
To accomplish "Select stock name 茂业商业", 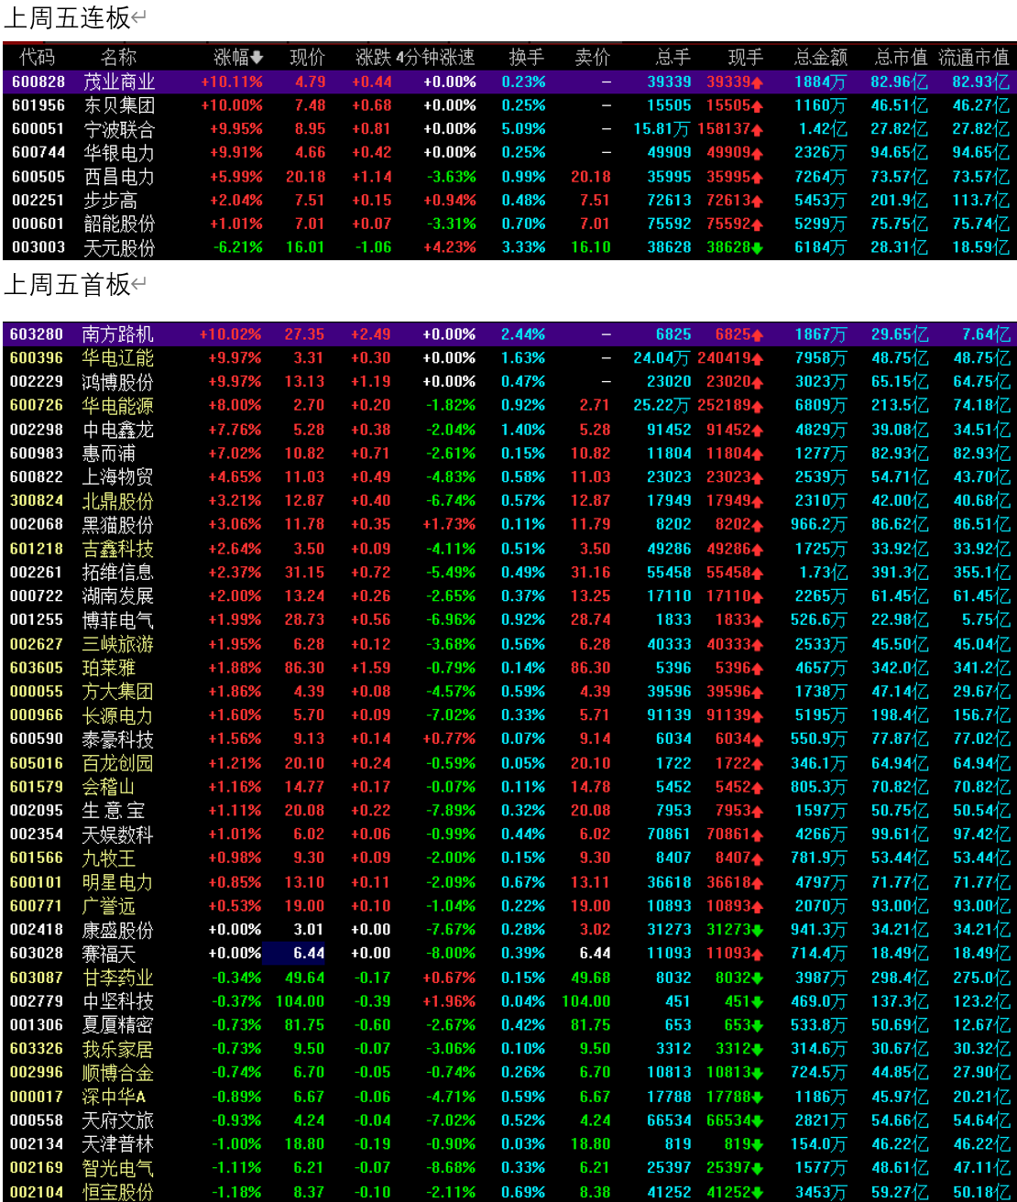I will (x=119, y=82).
